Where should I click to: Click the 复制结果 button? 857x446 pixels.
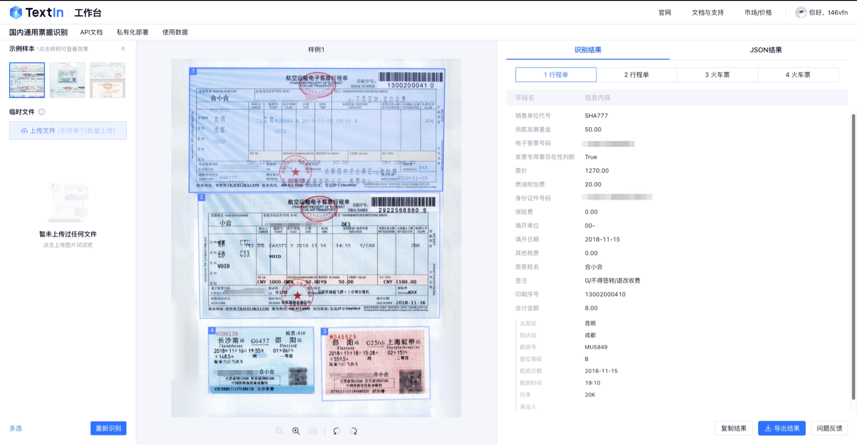coord(734,428)
